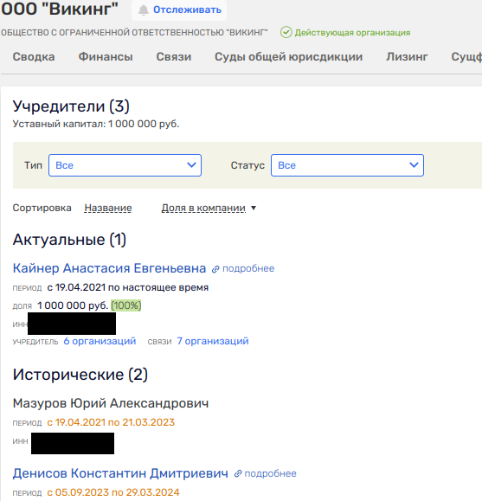Sort founders by Название
Screen dimensions: 482x501
pyautogui.click(x=108, y=208)
